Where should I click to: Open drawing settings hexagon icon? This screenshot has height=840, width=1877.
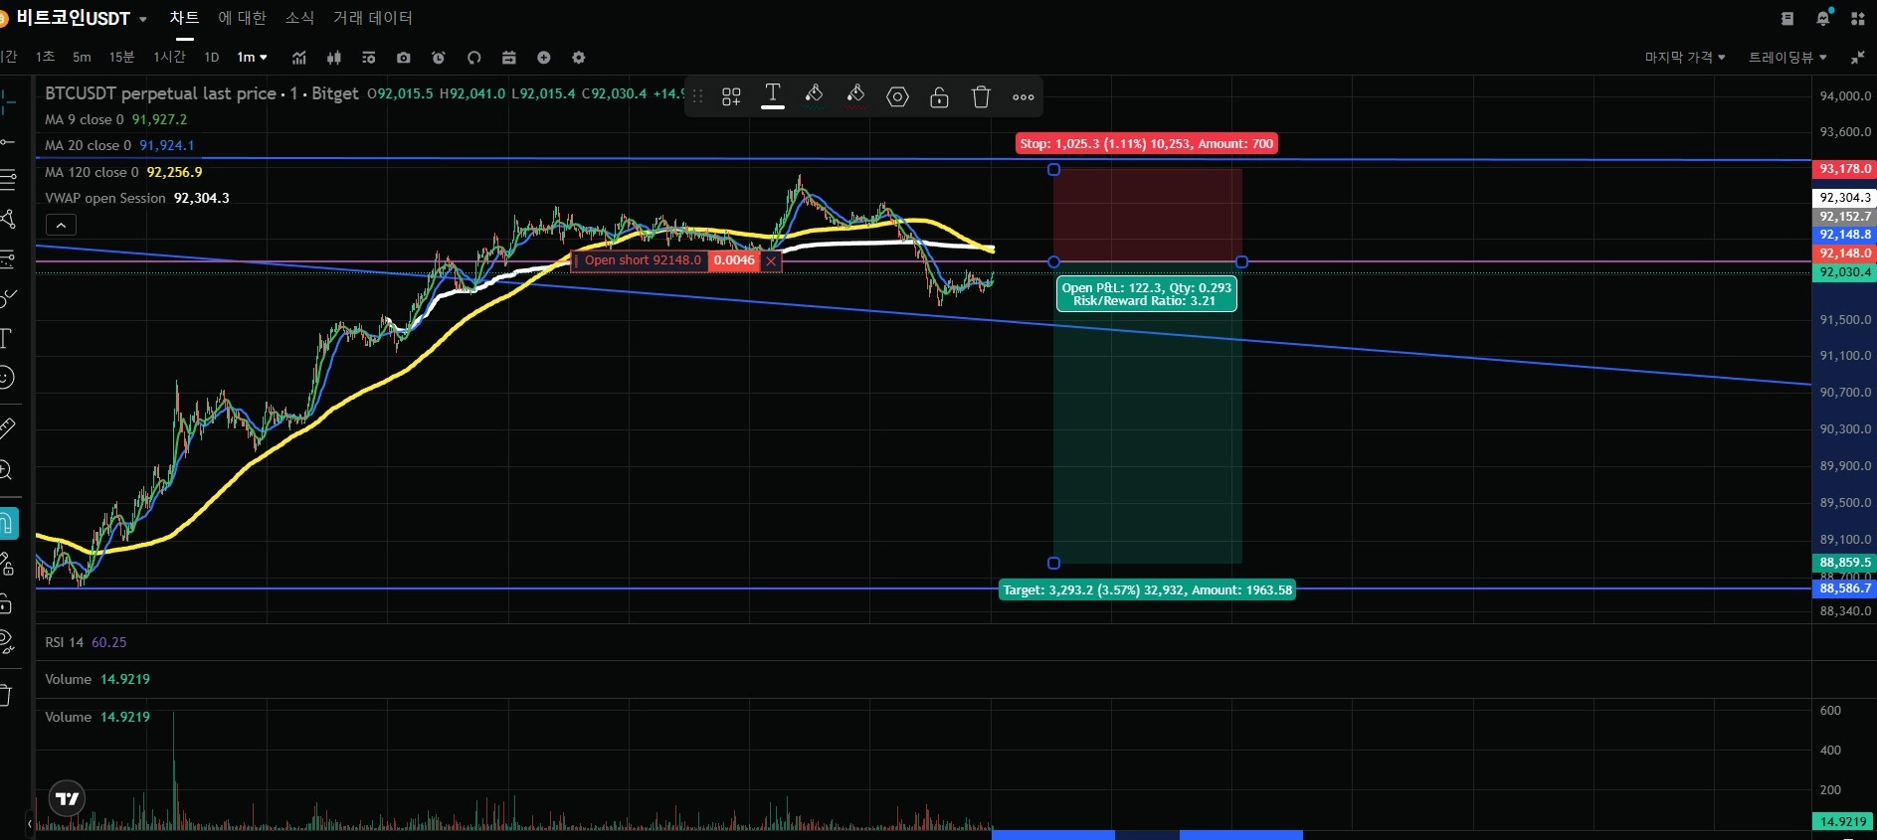click(897, 96)
